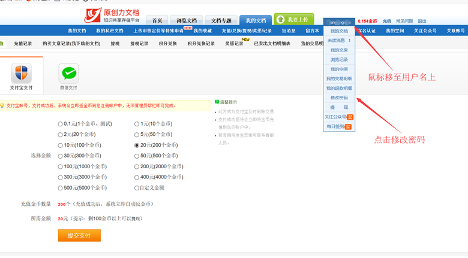Open 上传审核定价等特殊申请 link

click(158, 31)
